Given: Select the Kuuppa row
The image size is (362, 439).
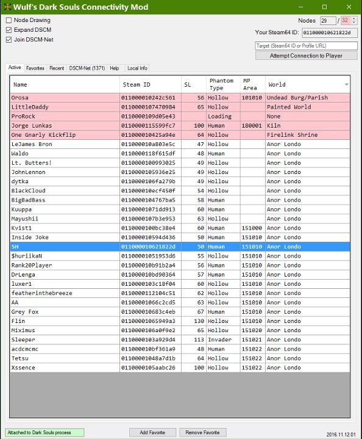Looking at the screenshot, I should tap(180, 209).
